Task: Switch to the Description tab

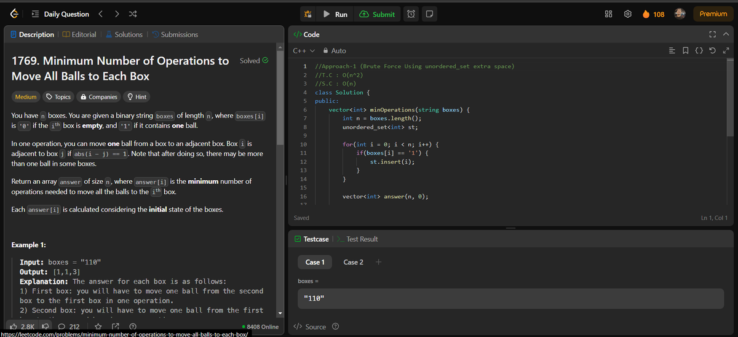Action: click(x=33, y=34)
